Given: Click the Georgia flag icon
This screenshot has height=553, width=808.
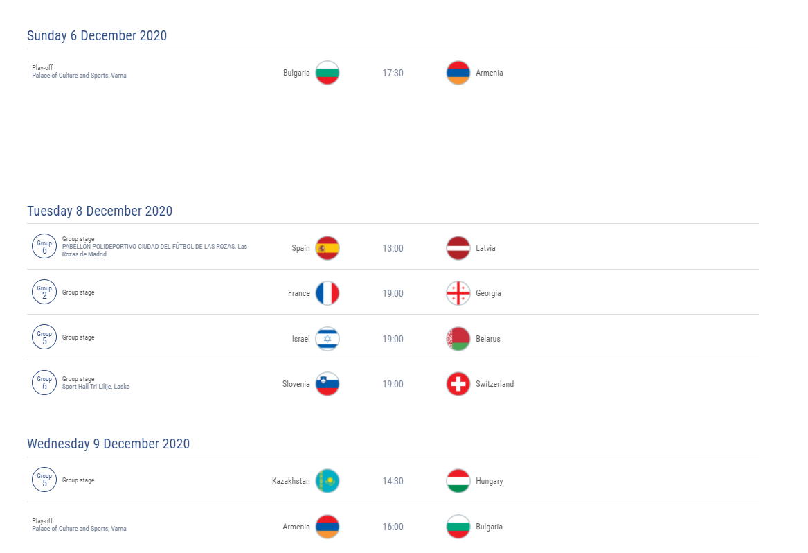Looking at the screenshot, I should pyautogui.click(x=458, y=293).
